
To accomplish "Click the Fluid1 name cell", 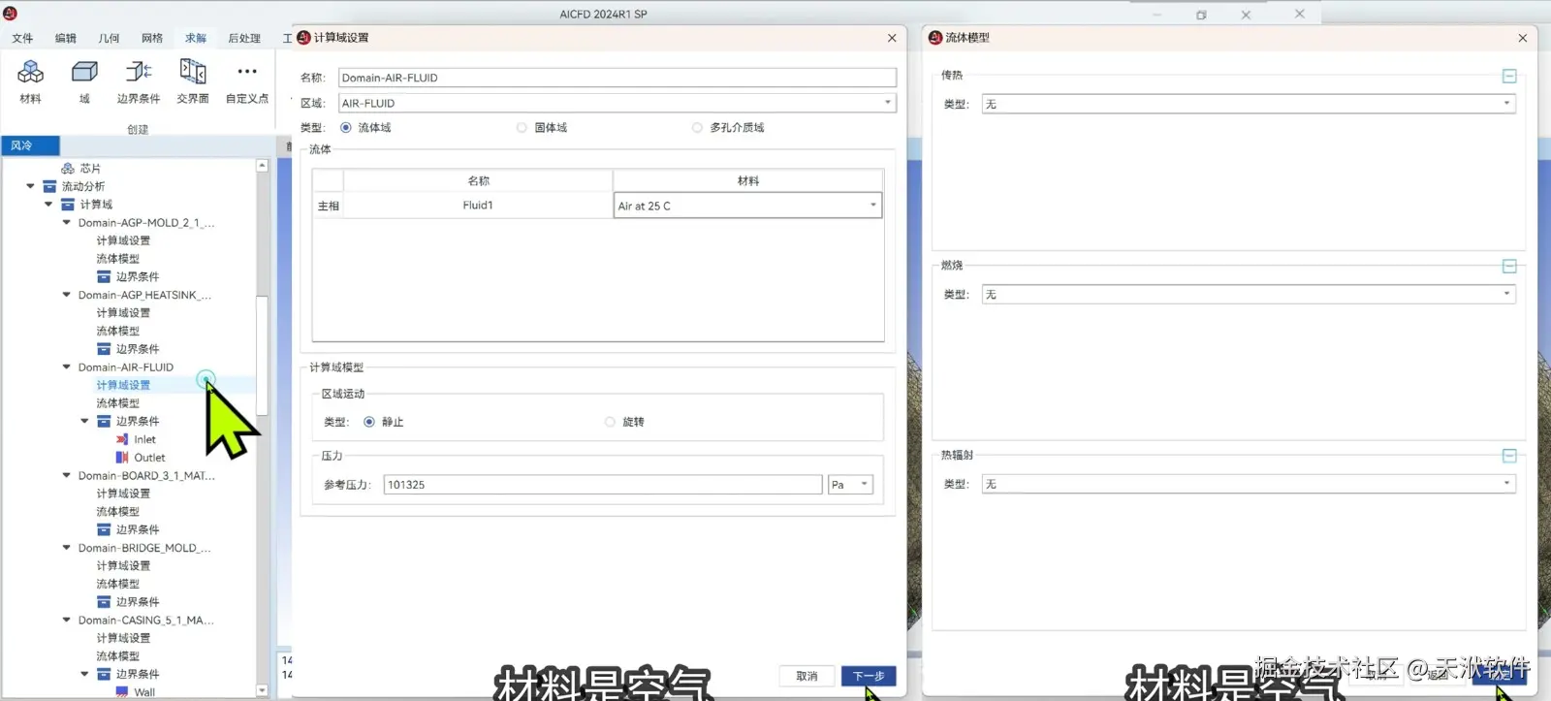I will tap(478, 206).
